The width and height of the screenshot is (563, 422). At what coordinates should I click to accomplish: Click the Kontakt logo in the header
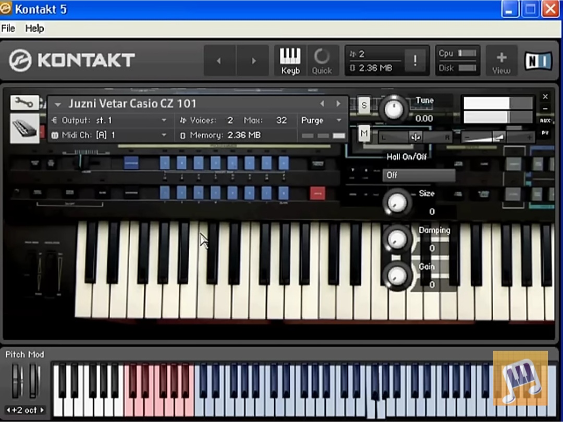[72, 60]
